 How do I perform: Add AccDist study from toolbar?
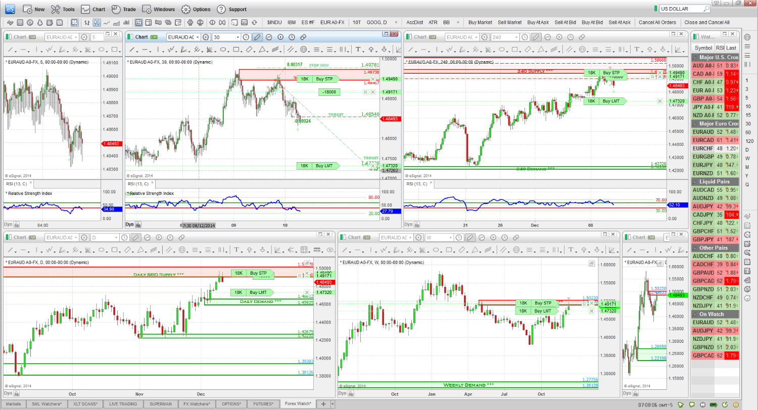[x=414, y=22]
